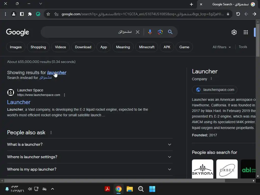Open Adobe Acrobat from the taskbar

tap(107, 189)
